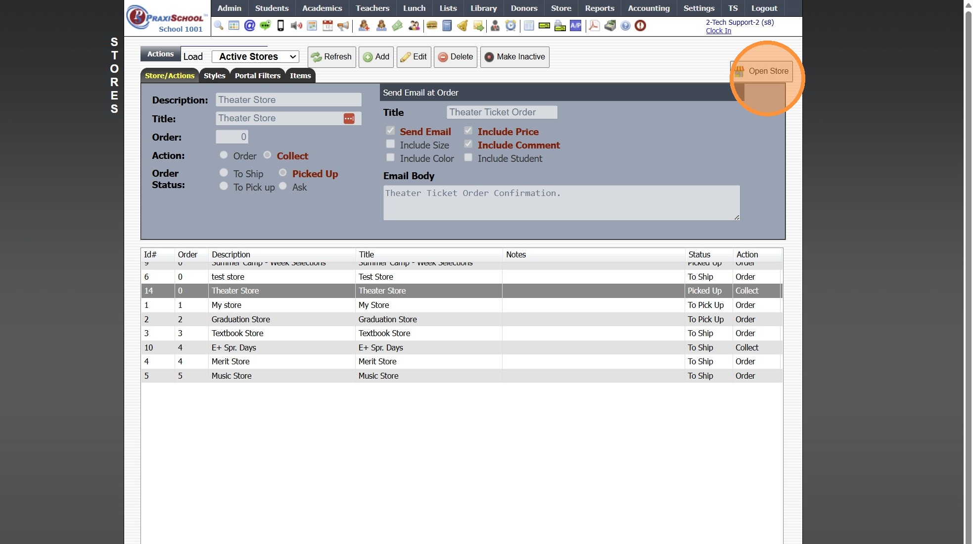This screenshot has width=973, height=544.
Task: Click the Email Body text area
Action: click(x=561, y=203)
